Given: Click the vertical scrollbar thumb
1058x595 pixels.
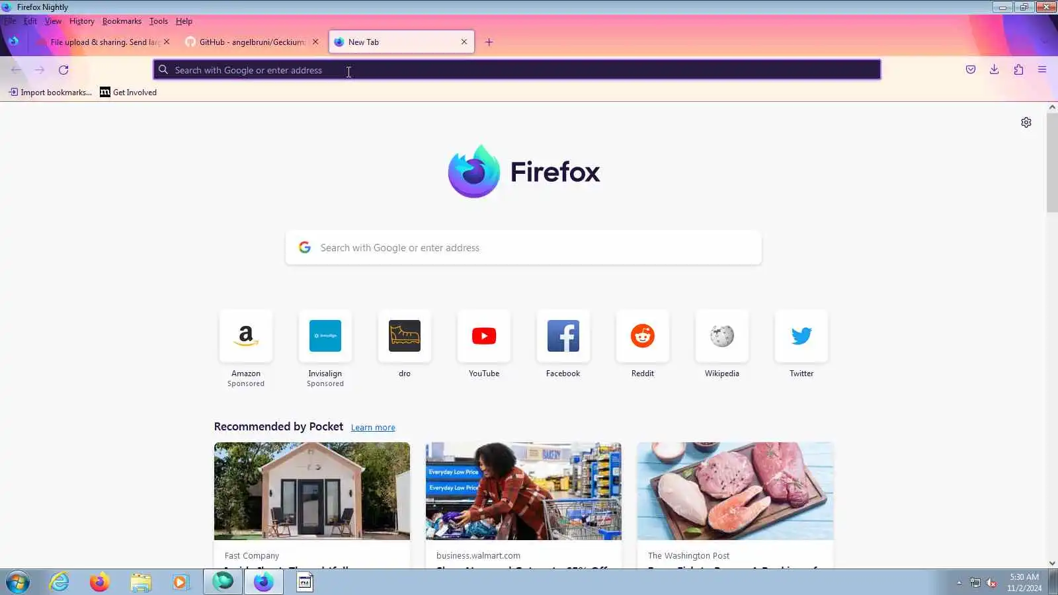Looking at the screenshot, I should coord(1052,163).
